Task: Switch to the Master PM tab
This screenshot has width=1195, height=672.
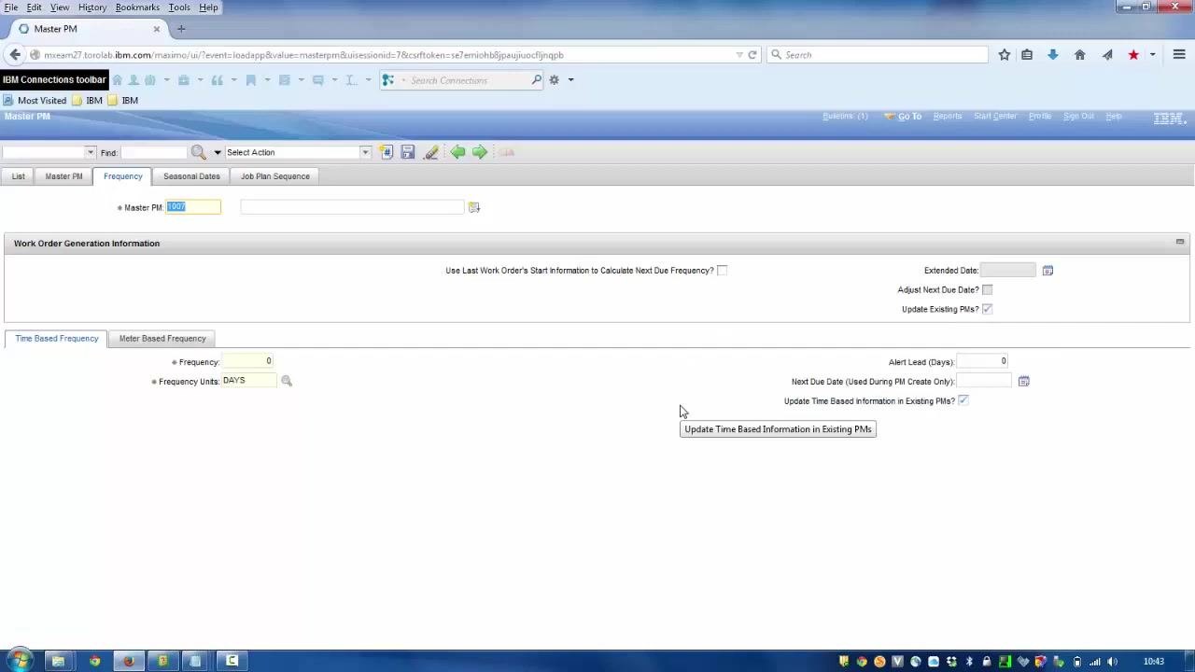Action: pos(63,176)
